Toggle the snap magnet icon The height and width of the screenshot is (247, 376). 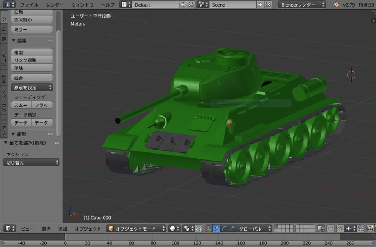pyautogui.click(x=340, y=229)
